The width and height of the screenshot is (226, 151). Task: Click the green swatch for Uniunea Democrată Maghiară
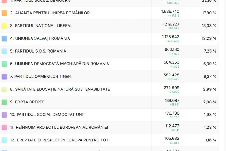coord(5,64)
